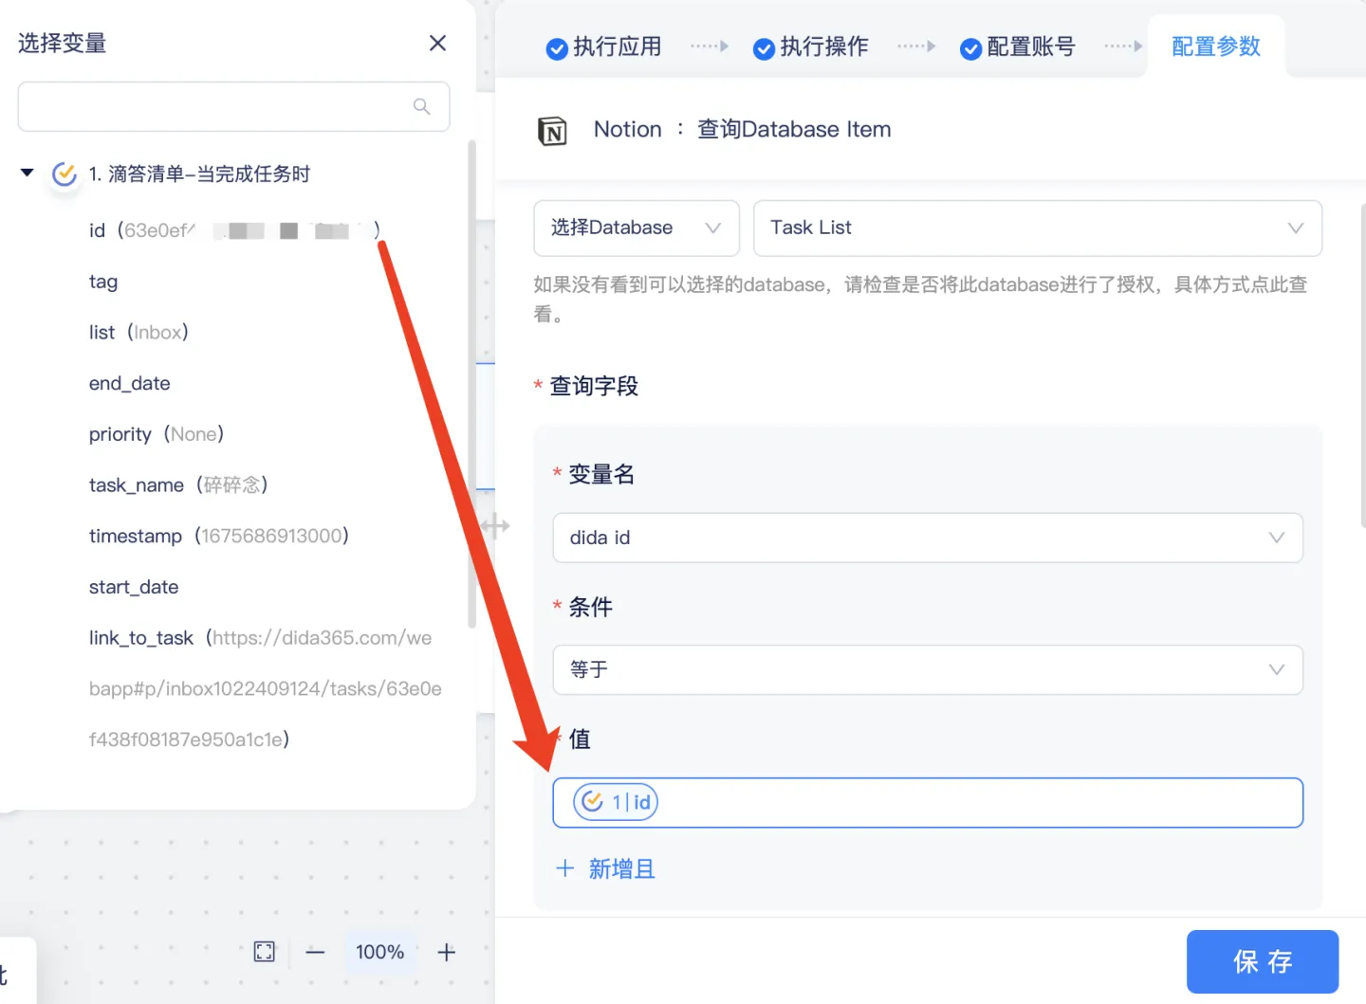Click the 执行应用 completed checkmark icon
The height and width of the screenshot is (1004, 1366).
coord(557,48)
